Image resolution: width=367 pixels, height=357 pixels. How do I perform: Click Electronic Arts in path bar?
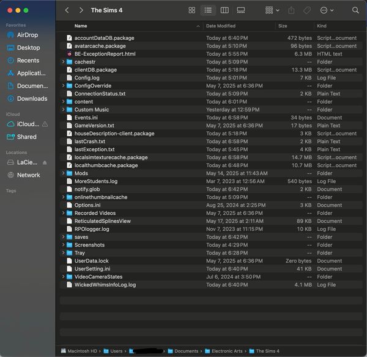coord(226,351)
